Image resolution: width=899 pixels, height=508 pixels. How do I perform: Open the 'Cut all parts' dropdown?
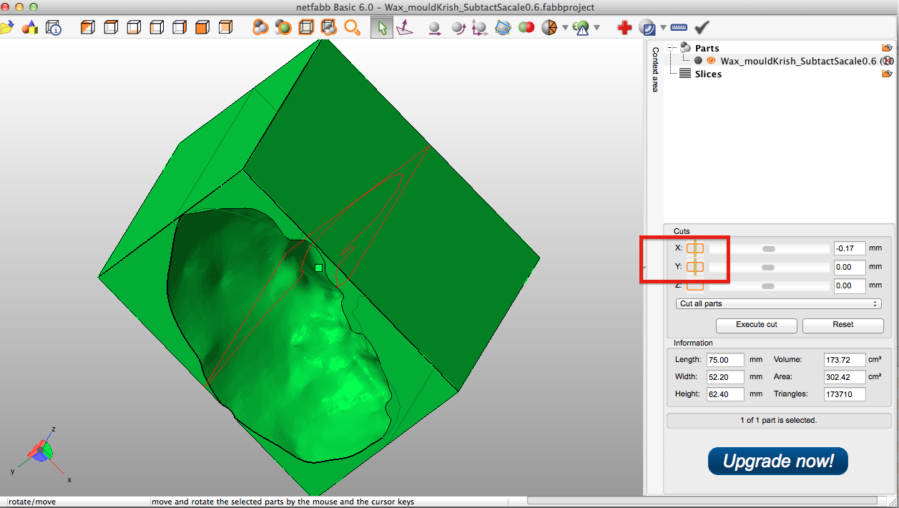point(777,303)
